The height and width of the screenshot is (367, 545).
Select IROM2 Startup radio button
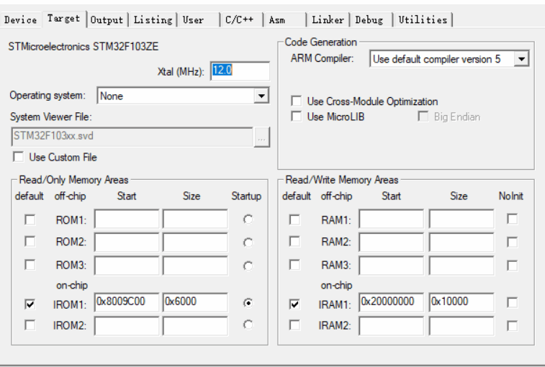248,325
